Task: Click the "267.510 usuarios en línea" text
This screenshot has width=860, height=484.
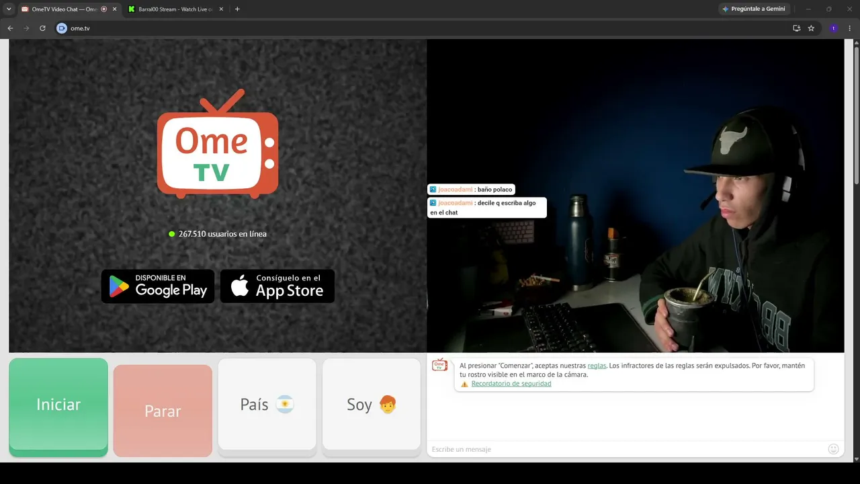Action: click(x=222, y=234)
